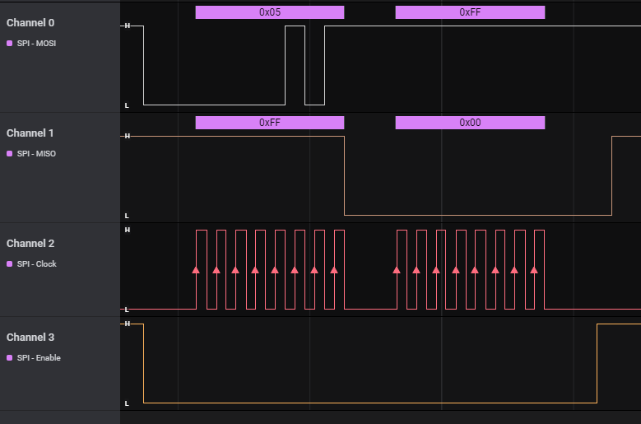Screen dimensions: 641x424
Task: Click the Channel 3 label
Action: [30, 338]
